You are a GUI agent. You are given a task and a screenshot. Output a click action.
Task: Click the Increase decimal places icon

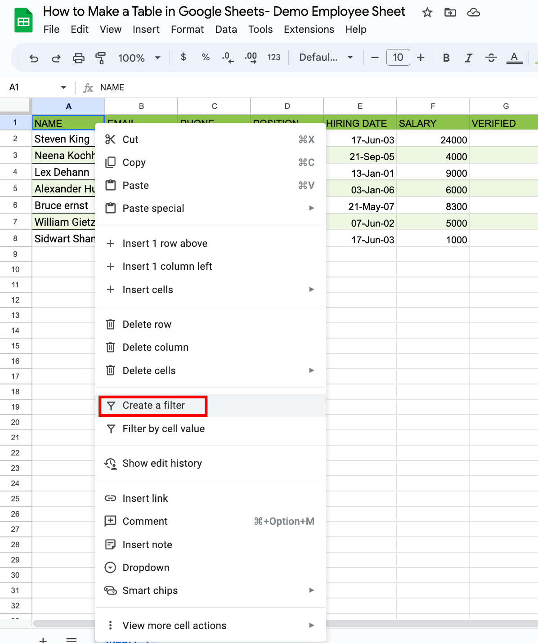251,58
